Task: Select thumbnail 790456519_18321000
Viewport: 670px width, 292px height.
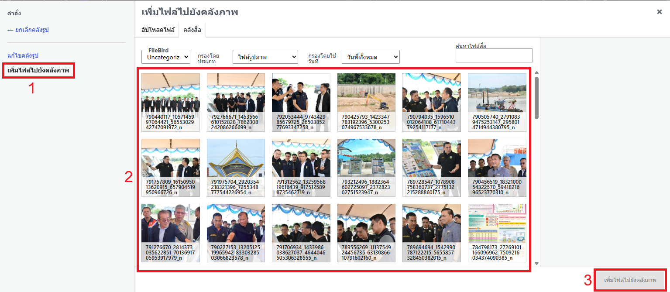Action: tap(497, 168)
